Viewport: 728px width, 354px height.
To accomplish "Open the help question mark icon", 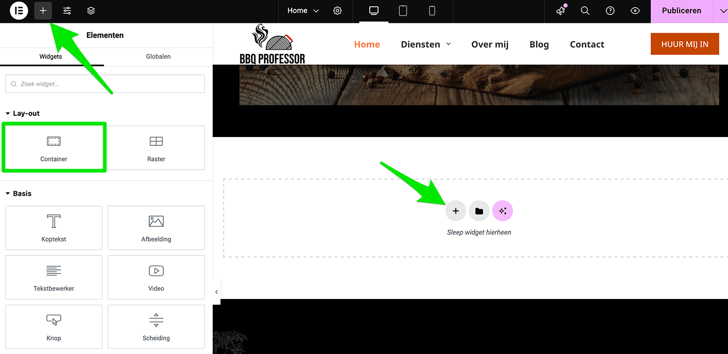I will pyautogui.click(x=610, y=11).
